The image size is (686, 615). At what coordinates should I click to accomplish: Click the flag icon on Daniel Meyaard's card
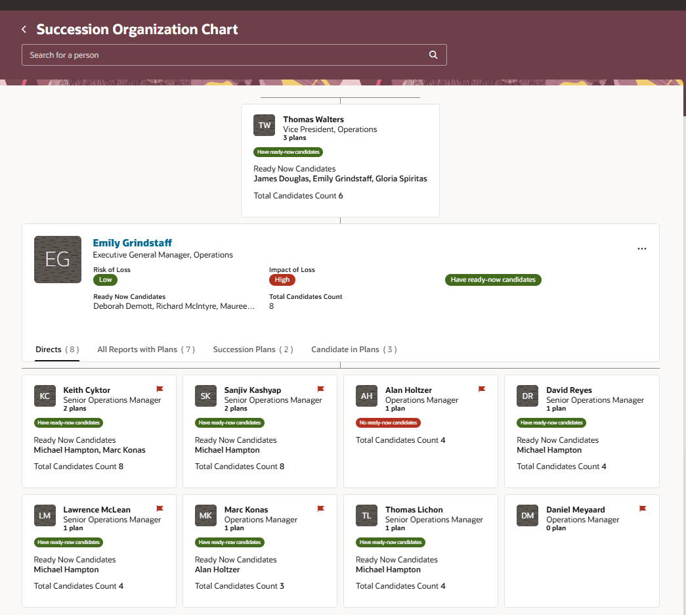pyautogui.click(x=642, y=509)
